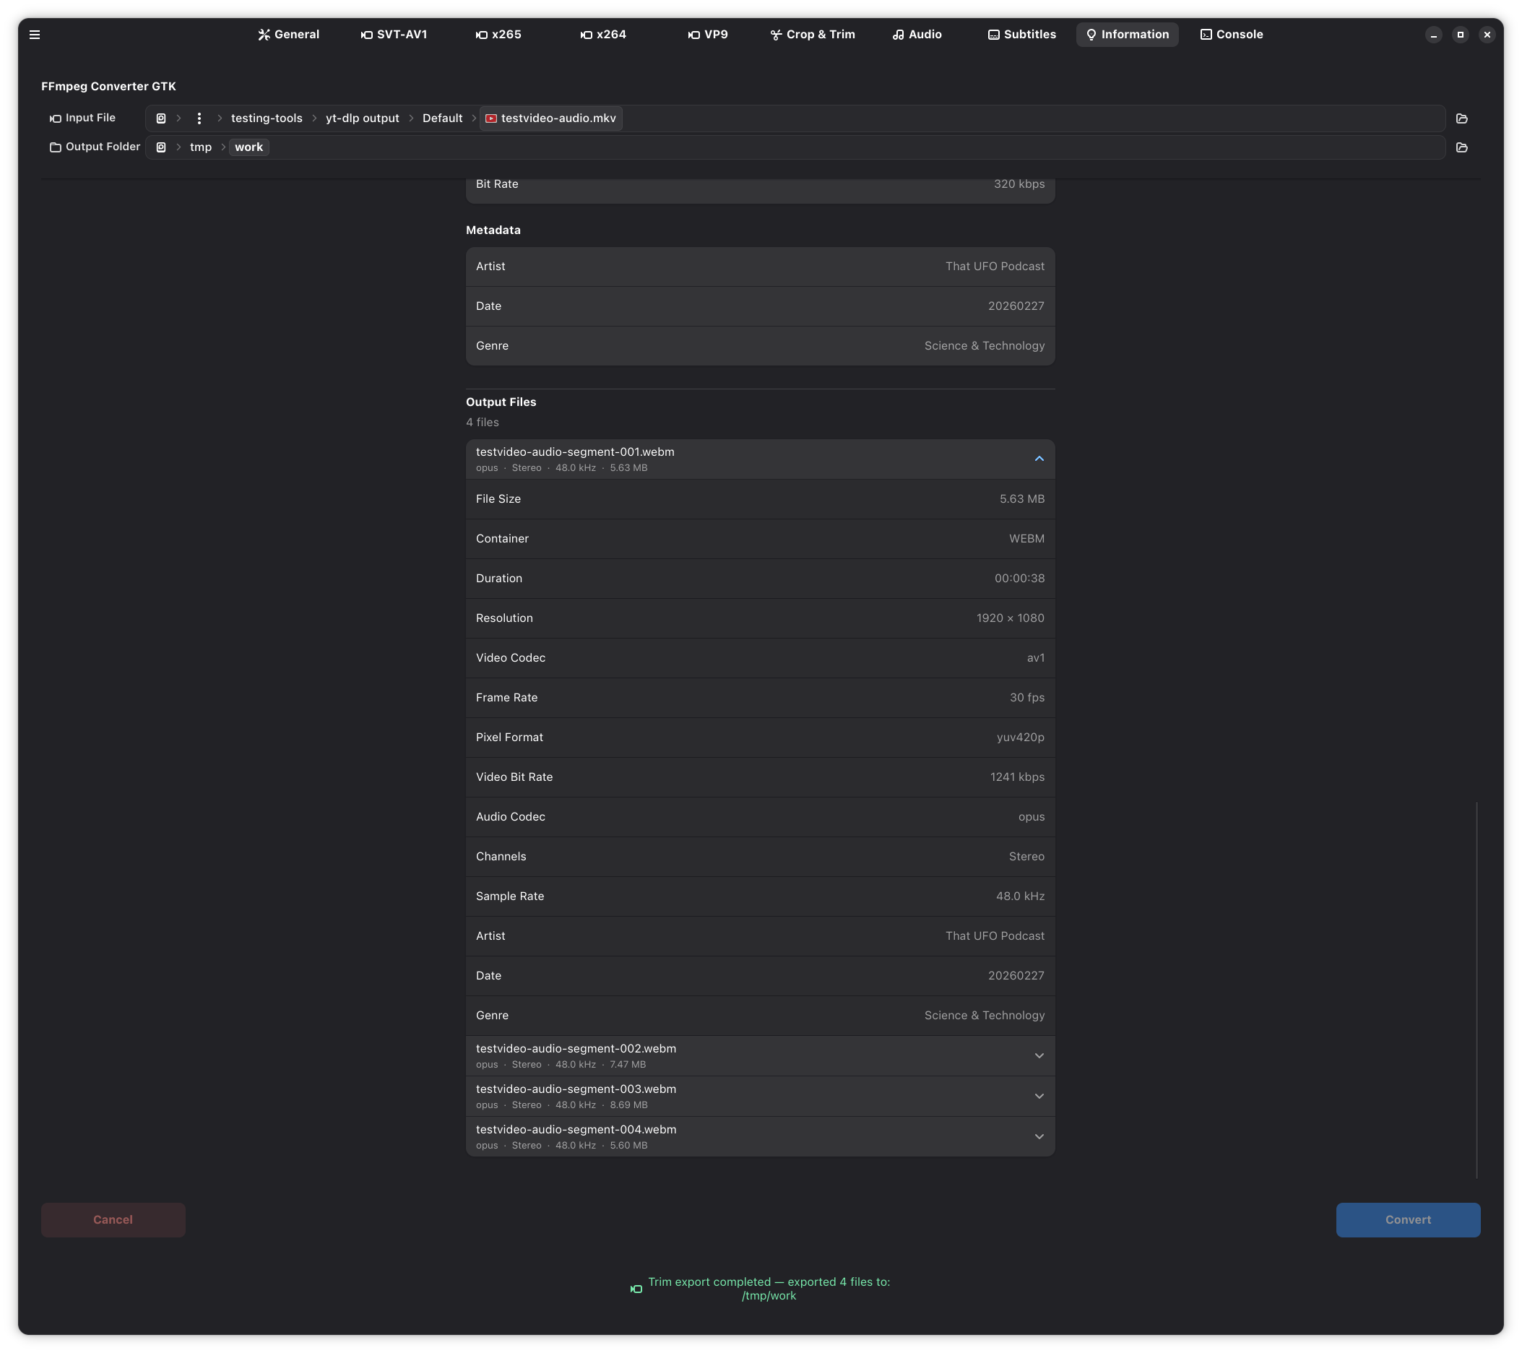Collapse the segment-001.webm file details

click(1039, 459)
